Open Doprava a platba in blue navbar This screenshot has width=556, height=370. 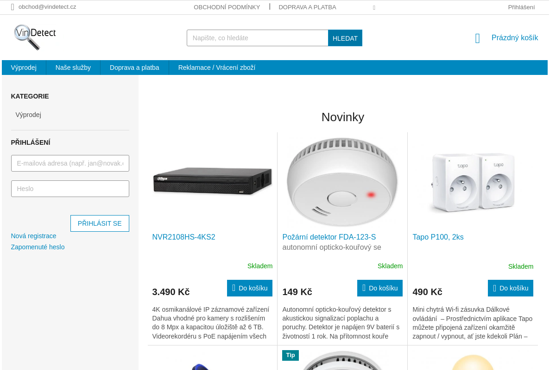(x=134, y=68)
